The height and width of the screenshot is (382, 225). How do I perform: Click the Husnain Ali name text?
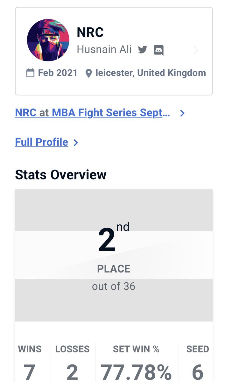[x=104, y=50]
